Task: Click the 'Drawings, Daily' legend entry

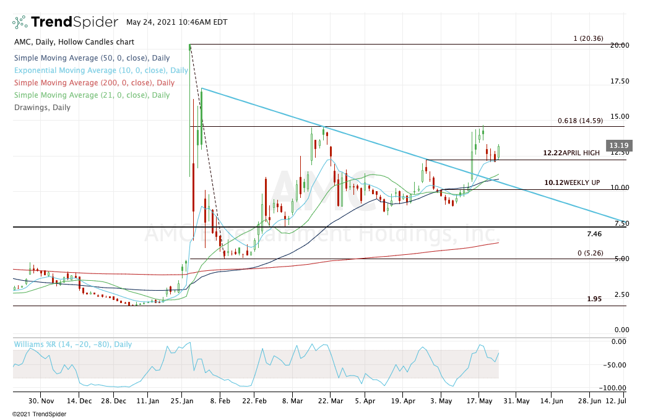Action: click(42, 107)
